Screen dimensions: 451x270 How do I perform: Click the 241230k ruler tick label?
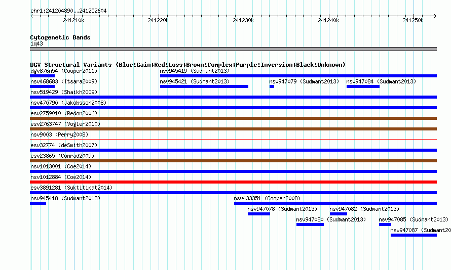click(243, 20)
